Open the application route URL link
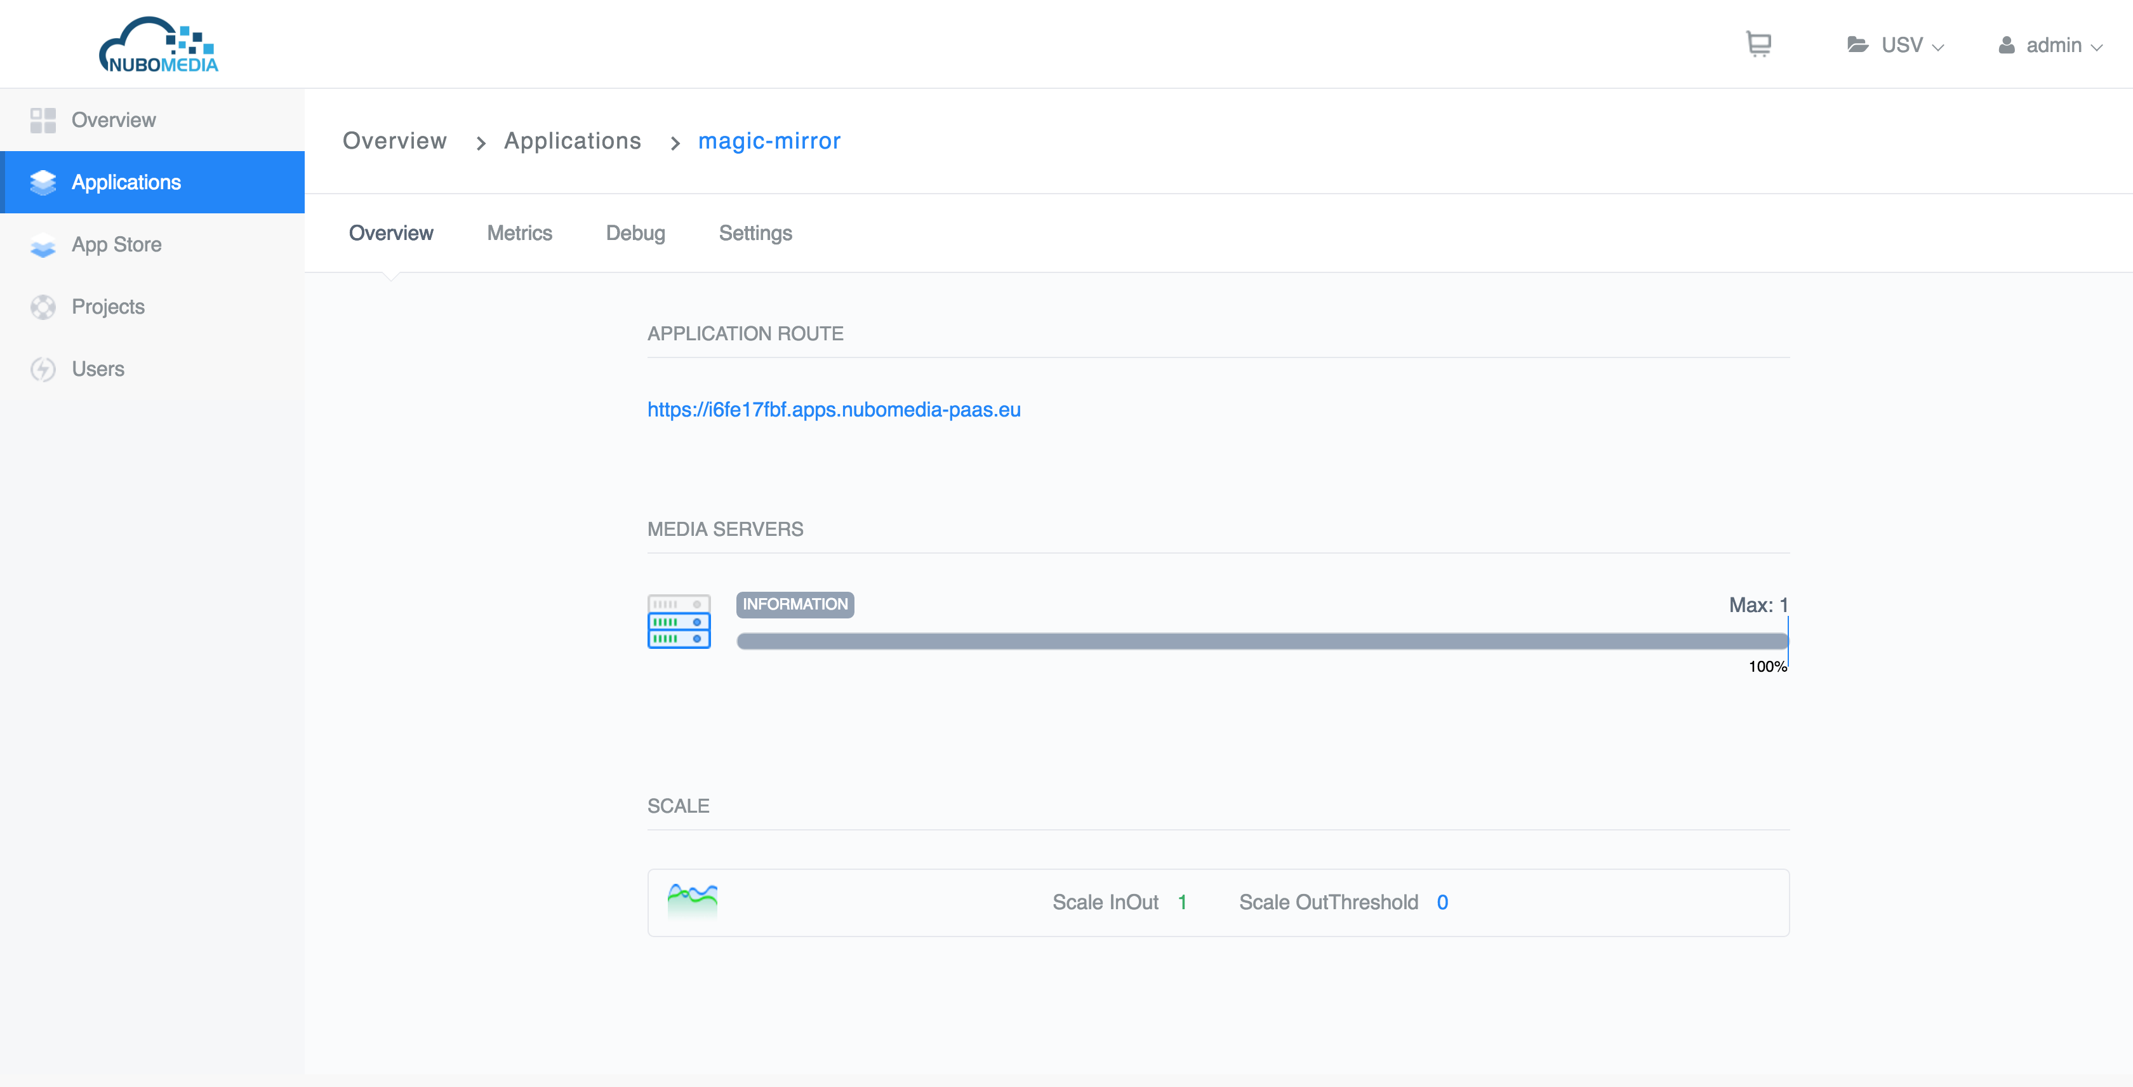Viewport: 2133px width, 1087px height. pos(834,410)
